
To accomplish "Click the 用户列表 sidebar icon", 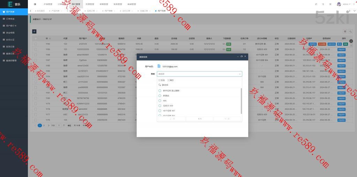I will (x=4, y=11).
